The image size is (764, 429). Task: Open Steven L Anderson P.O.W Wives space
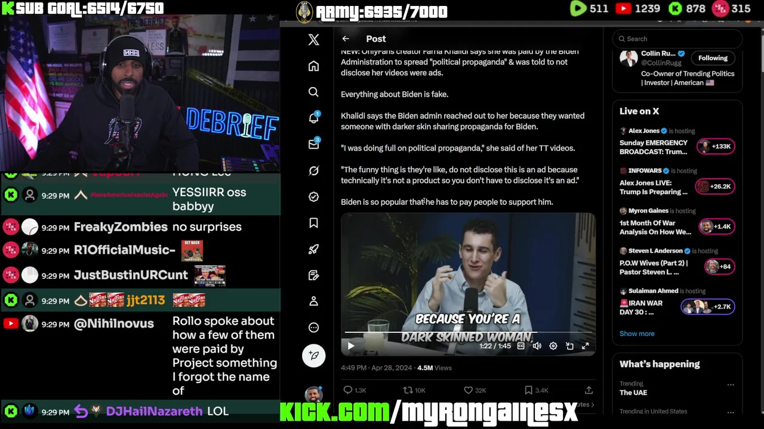pos(654,268)
